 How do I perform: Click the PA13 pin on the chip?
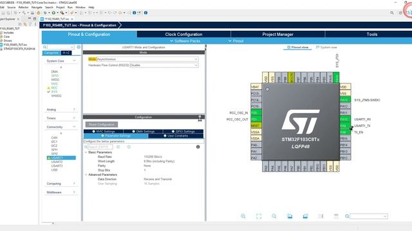pos(345,100)
